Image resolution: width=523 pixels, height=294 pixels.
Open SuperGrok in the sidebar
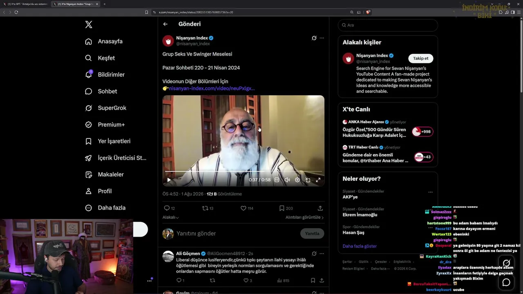coord(106,108)
